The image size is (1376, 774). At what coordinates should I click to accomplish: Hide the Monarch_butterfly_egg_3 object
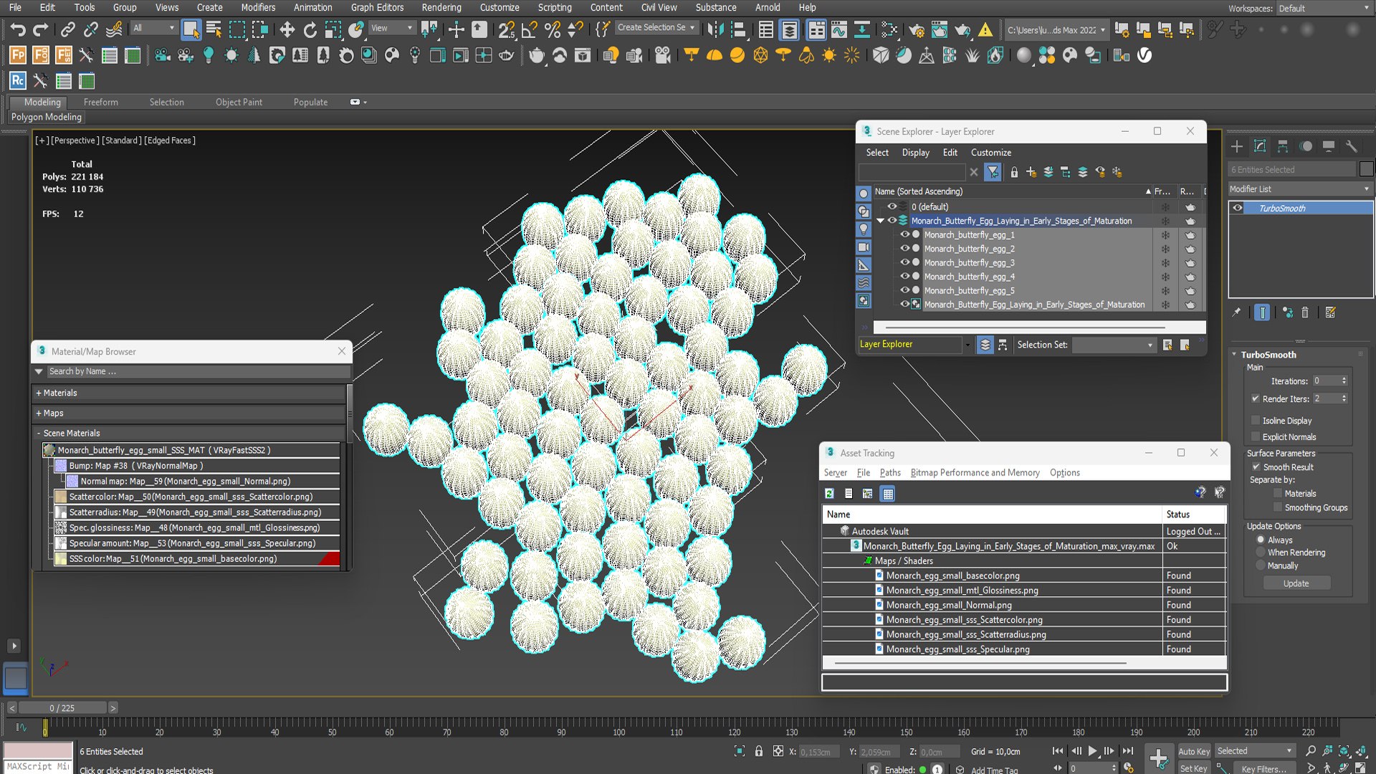pos(904,262)
